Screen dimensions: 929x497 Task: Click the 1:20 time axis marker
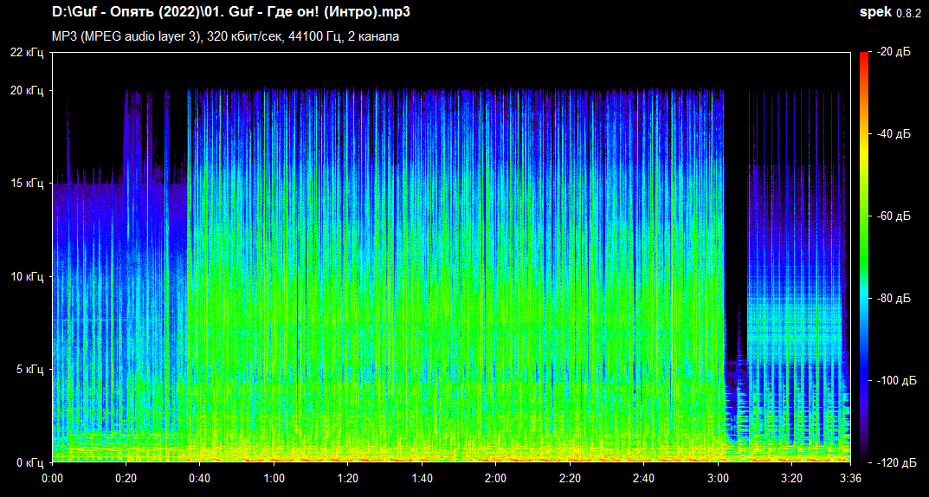click(348, 478)
